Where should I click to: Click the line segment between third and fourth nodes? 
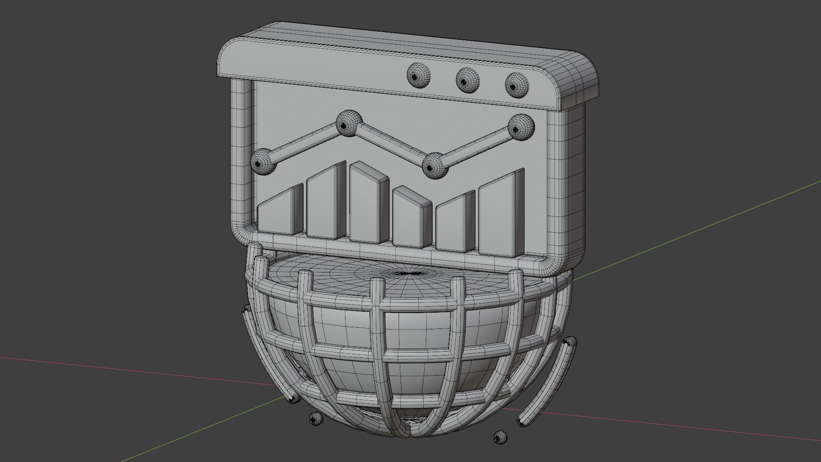coord(478,146)
